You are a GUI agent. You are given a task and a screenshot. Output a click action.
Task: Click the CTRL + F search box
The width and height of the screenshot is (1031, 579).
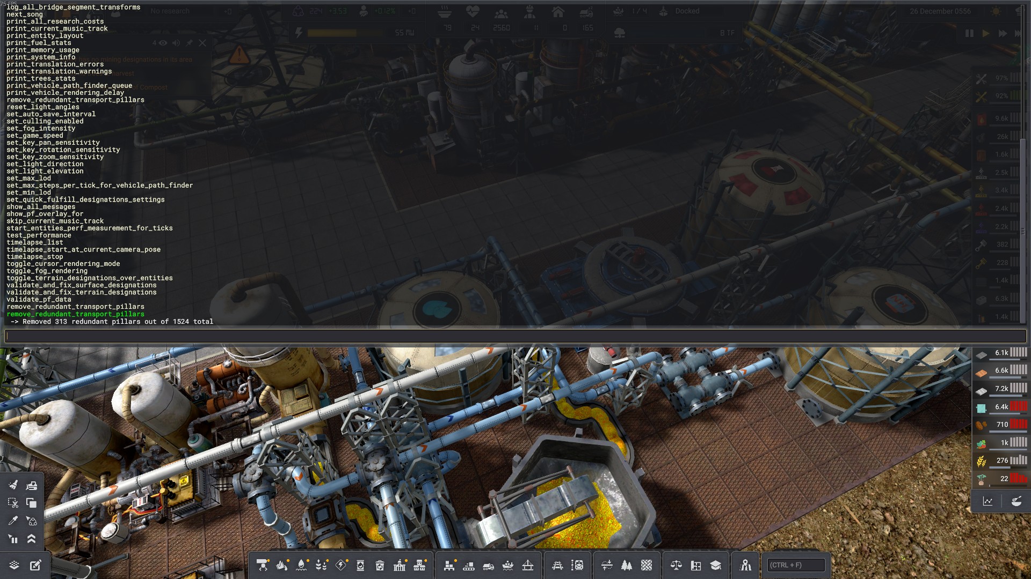click(796, 565)
